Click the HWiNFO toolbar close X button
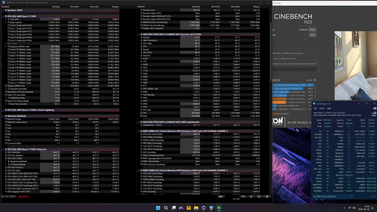 (x=267, y=196)
